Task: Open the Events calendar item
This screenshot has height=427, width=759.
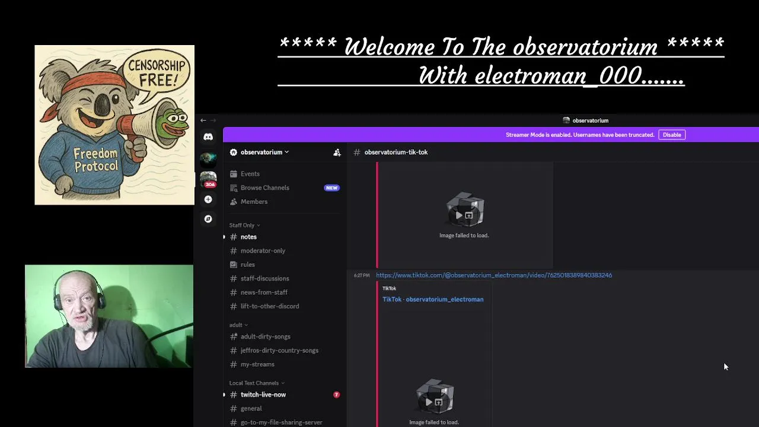Action: (285, 174)
